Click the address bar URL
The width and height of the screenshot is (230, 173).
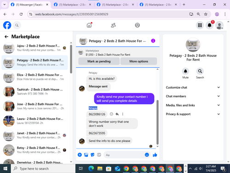pyautogui.click(x=72, y=14)
